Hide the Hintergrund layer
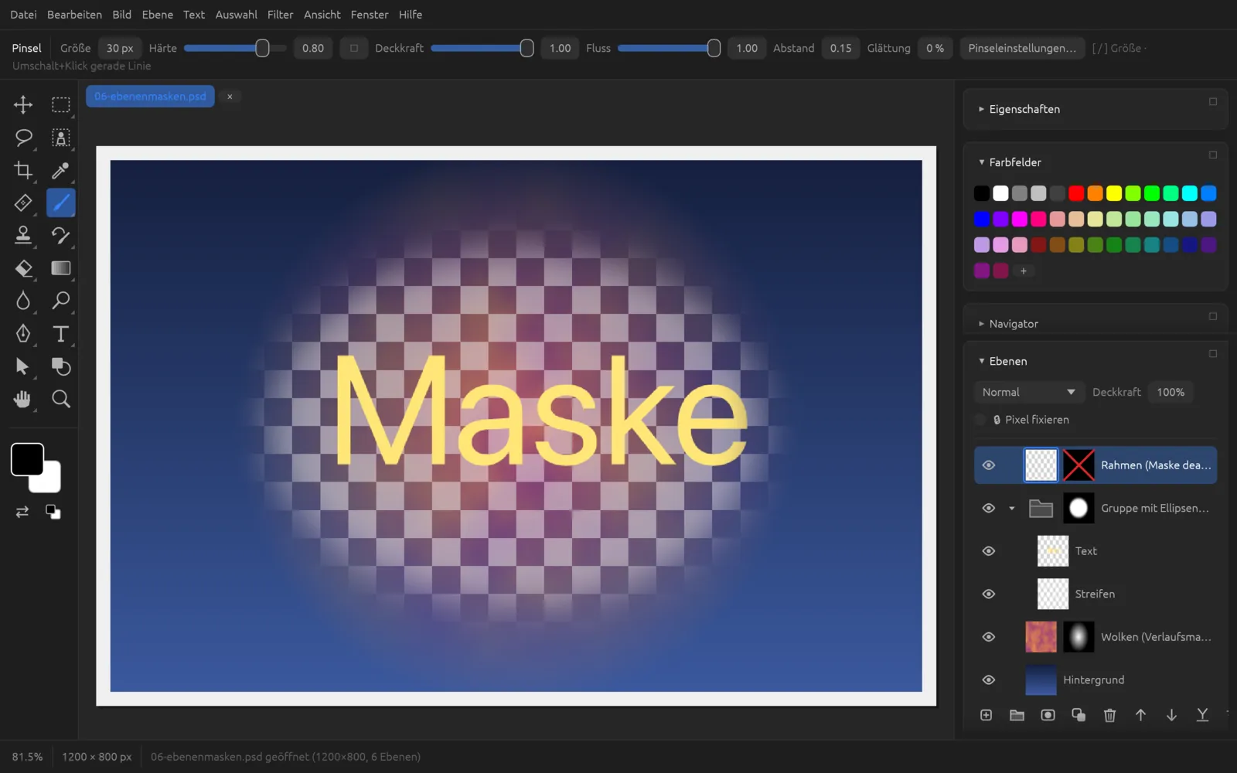 (x=988, y=679)
